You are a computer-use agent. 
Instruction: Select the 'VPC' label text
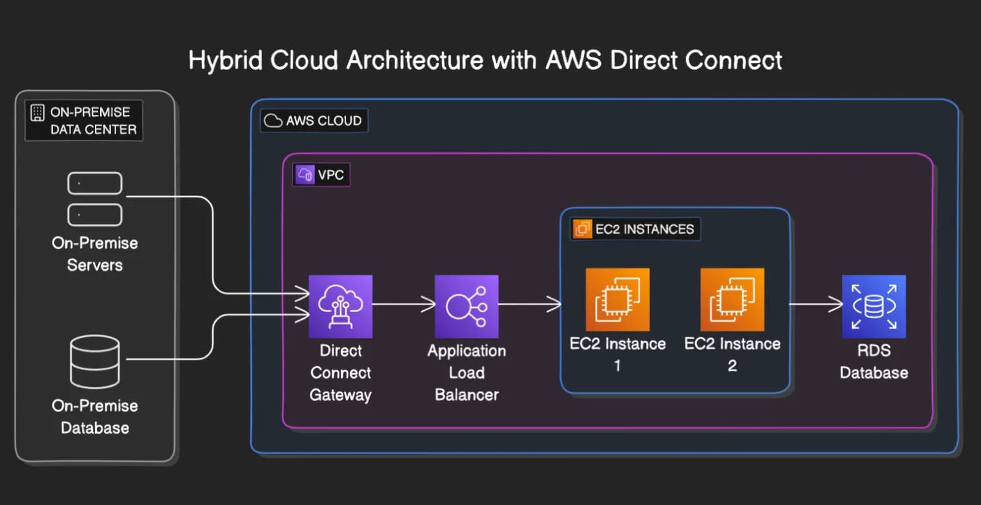tap(331, 174)
